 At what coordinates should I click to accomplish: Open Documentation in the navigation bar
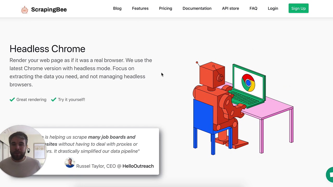pos(197,8)
